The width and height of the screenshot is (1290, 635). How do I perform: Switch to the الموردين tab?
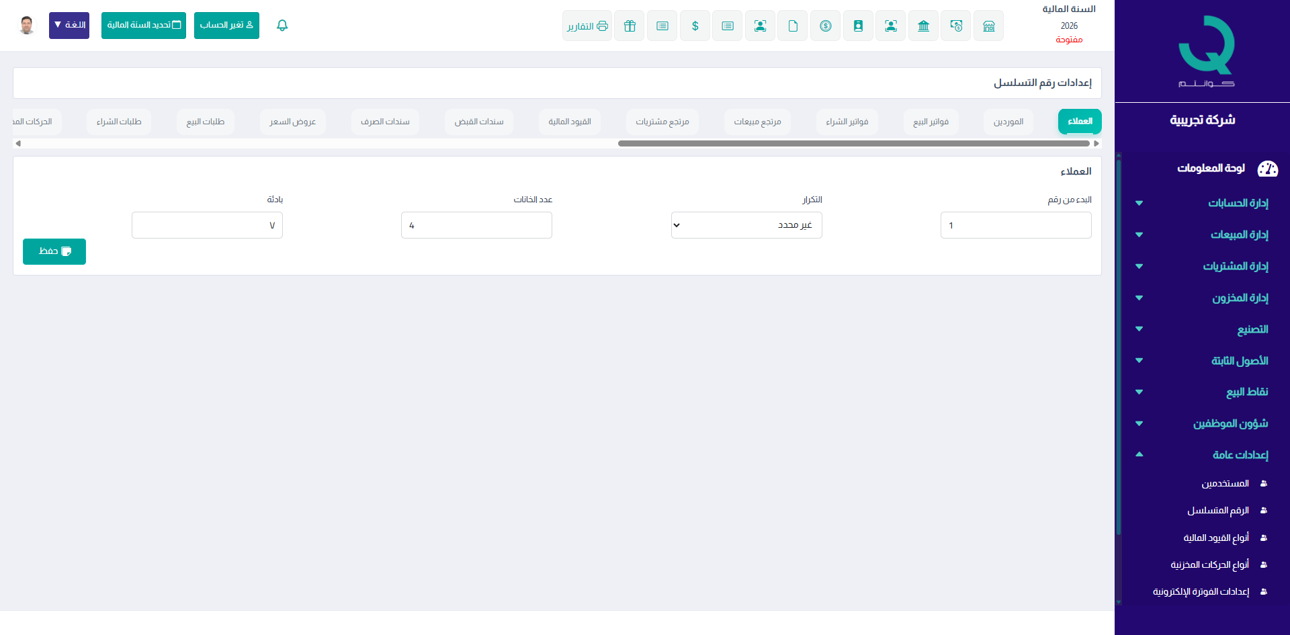[1008, 122]
